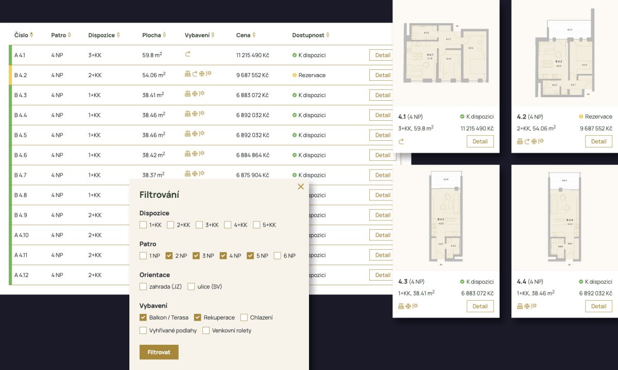
Task: Open the floor plan thumbnail of apartment 4.3
Action: click(x=445, y=218)
